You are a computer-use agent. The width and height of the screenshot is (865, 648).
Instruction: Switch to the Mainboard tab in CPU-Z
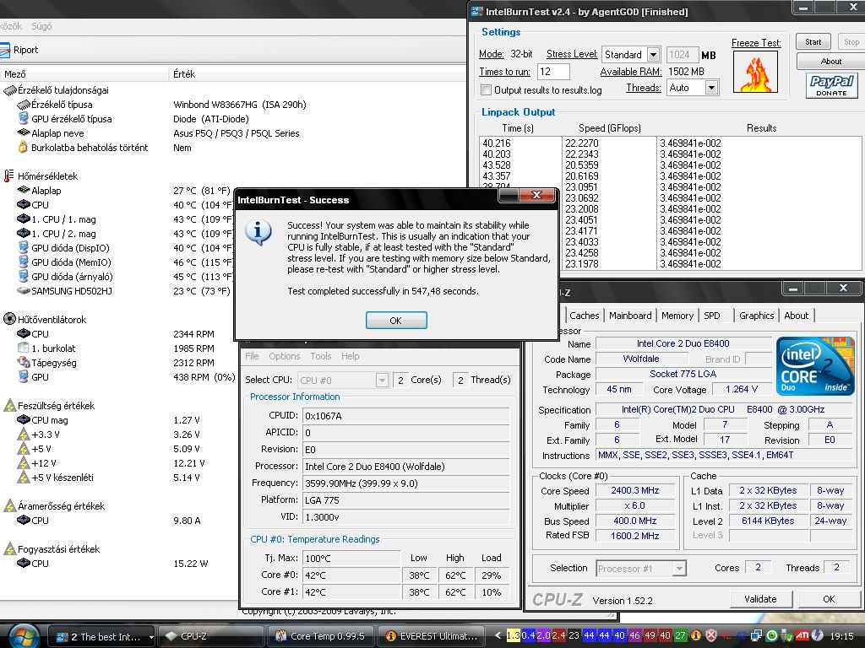click(x=630, y=316)
